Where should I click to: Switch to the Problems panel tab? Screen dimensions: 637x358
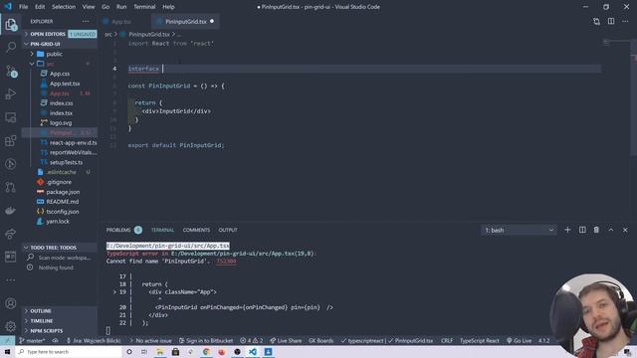(x=118, y=230)
